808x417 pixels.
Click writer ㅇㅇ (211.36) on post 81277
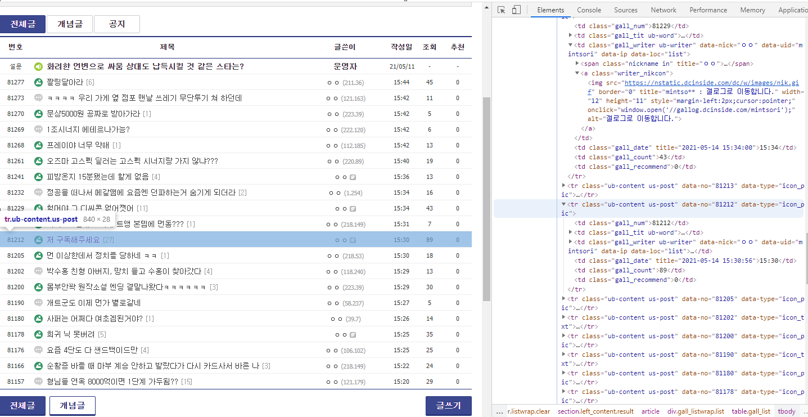click(x=345, y=82)
